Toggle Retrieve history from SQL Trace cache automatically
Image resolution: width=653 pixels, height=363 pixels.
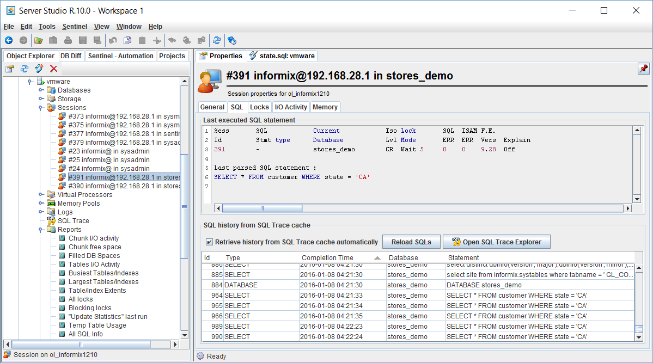(x=209, y=242)
